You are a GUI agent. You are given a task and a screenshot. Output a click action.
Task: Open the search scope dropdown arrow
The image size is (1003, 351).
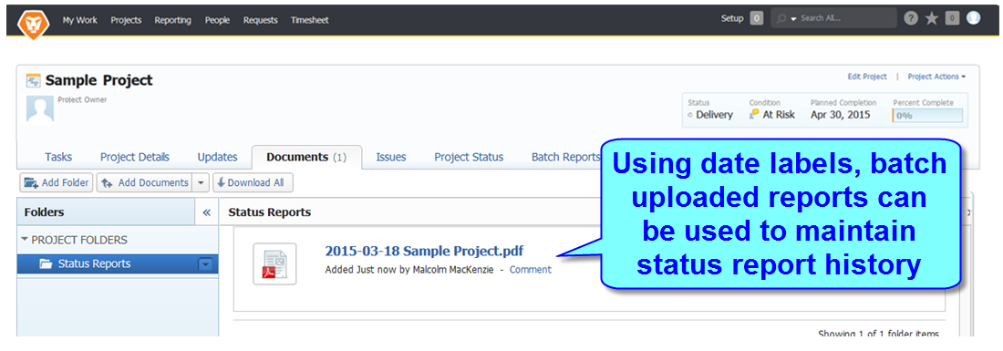click(x=794, y=19)
